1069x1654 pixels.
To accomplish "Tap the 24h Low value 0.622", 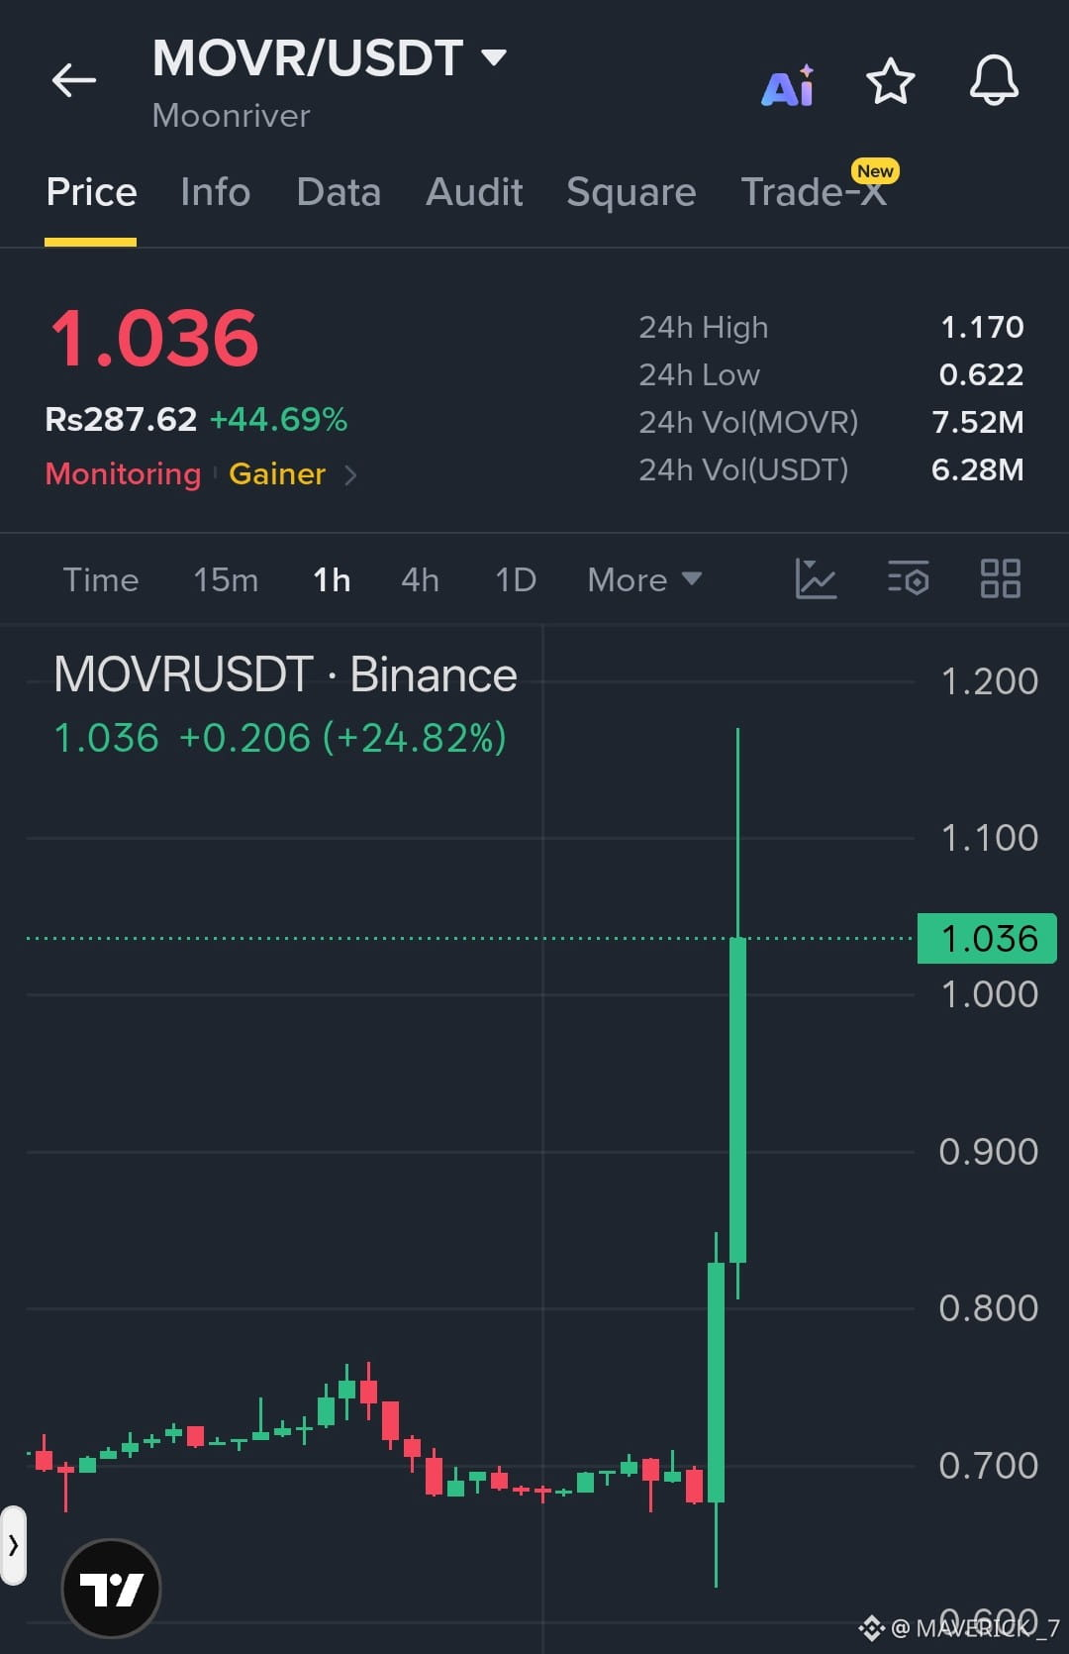I will 981,374.
